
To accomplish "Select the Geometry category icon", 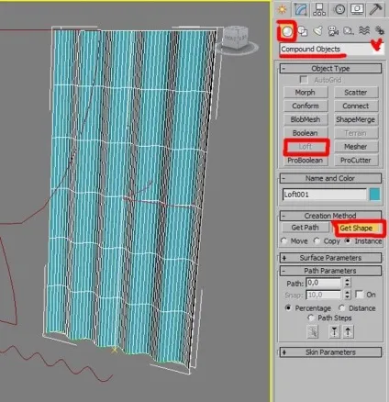I will tap(287, 31).
